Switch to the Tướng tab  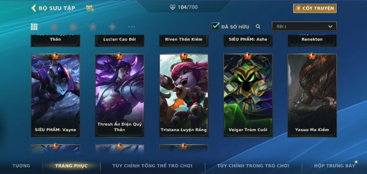[21, 166]
